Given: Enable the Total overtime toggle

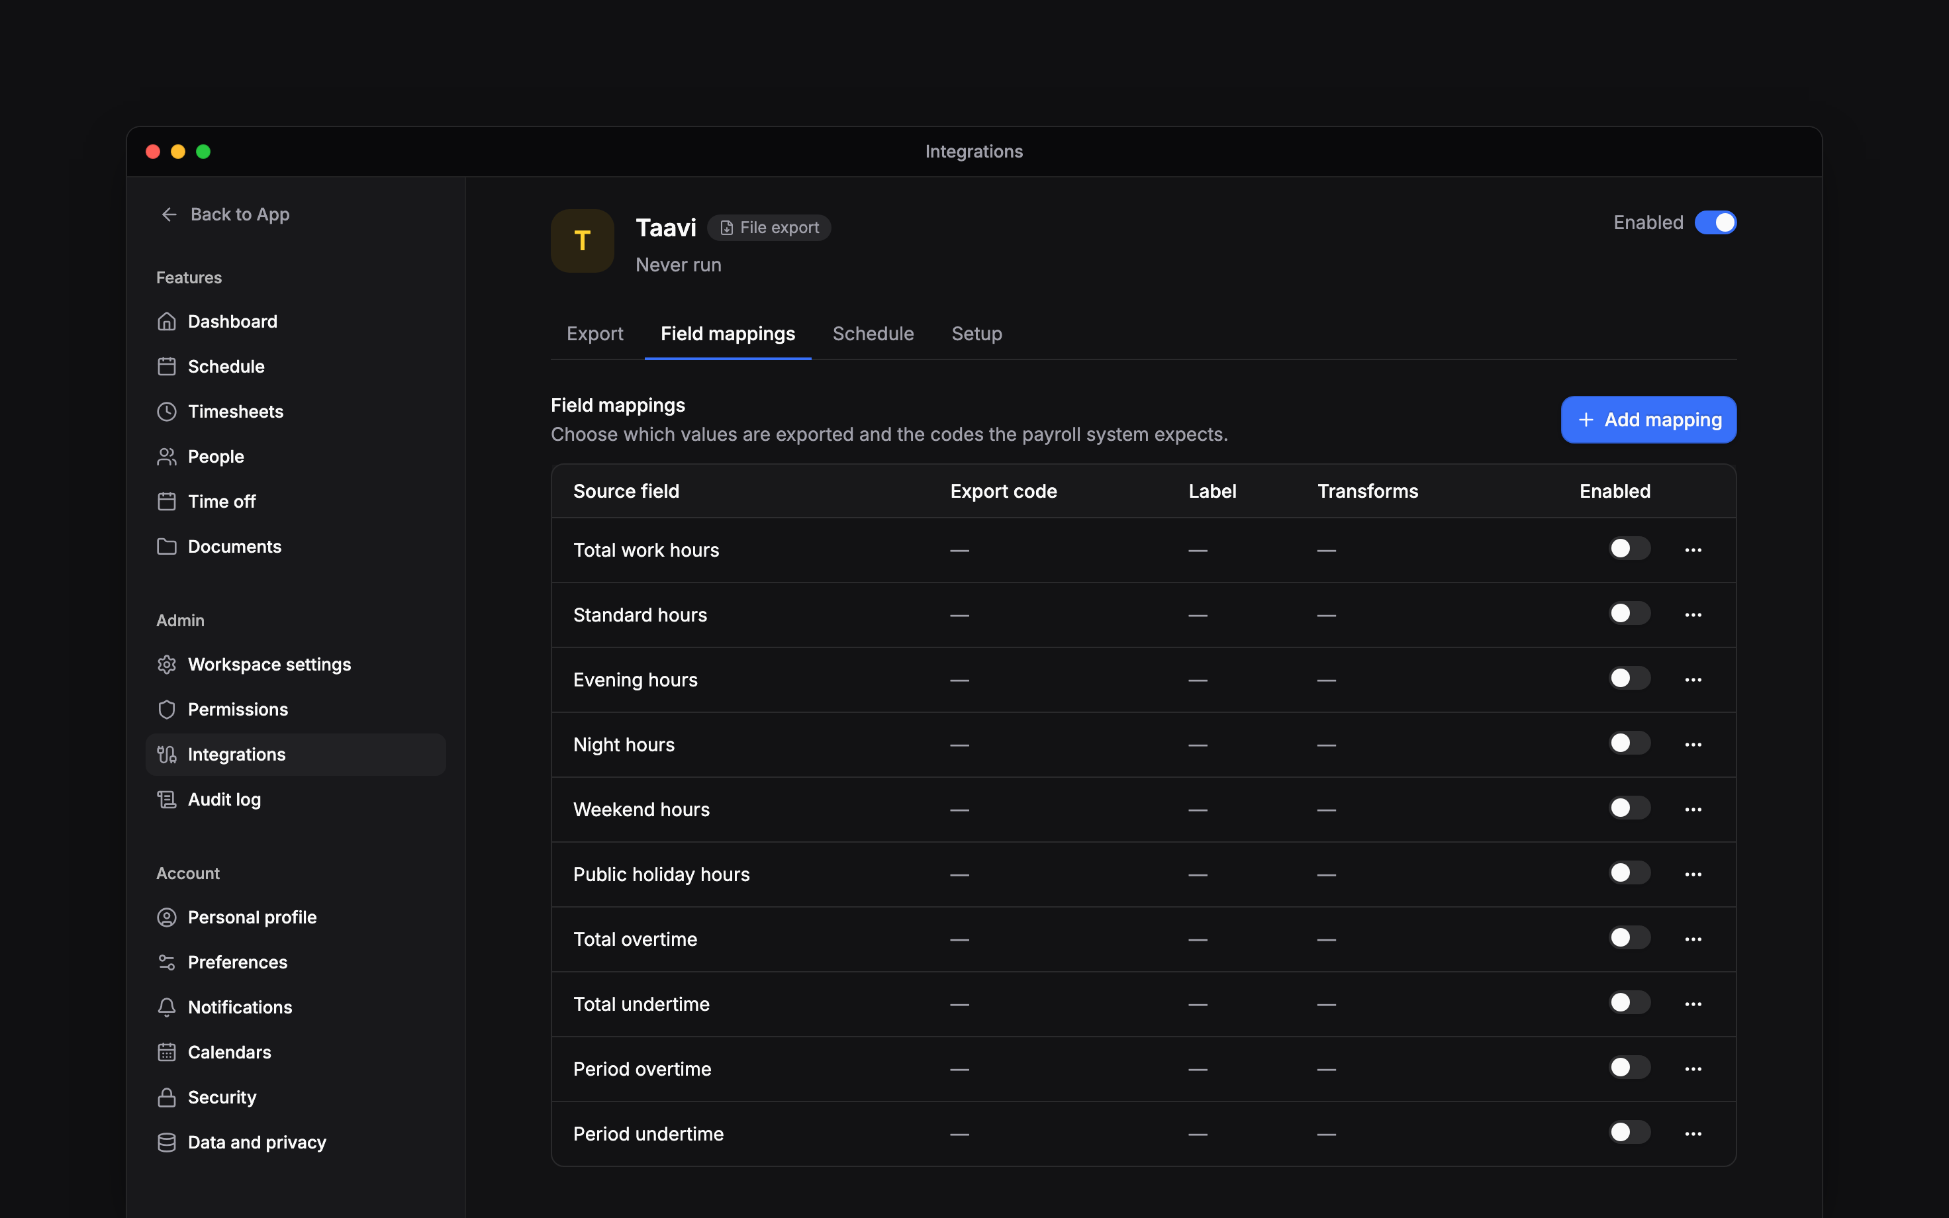Looking at the screenshot, I should (x=1630, y=938).
